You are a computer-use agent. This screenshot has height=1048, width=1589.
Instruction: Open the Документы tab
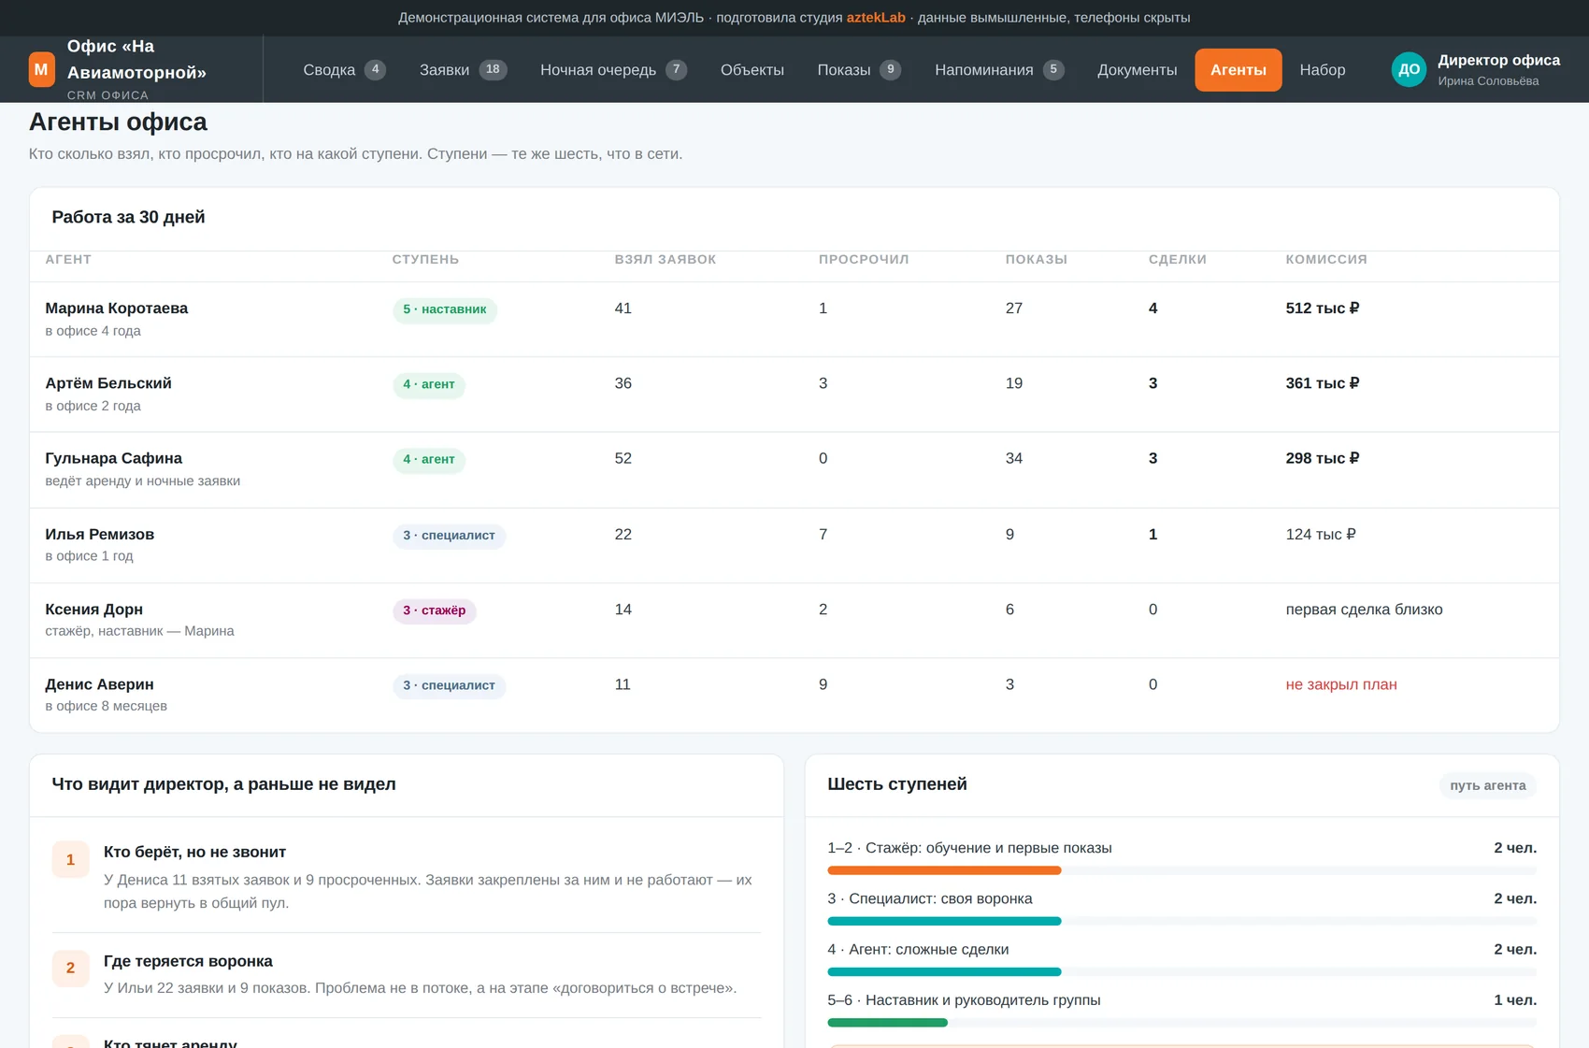[x=1137, y=69]
